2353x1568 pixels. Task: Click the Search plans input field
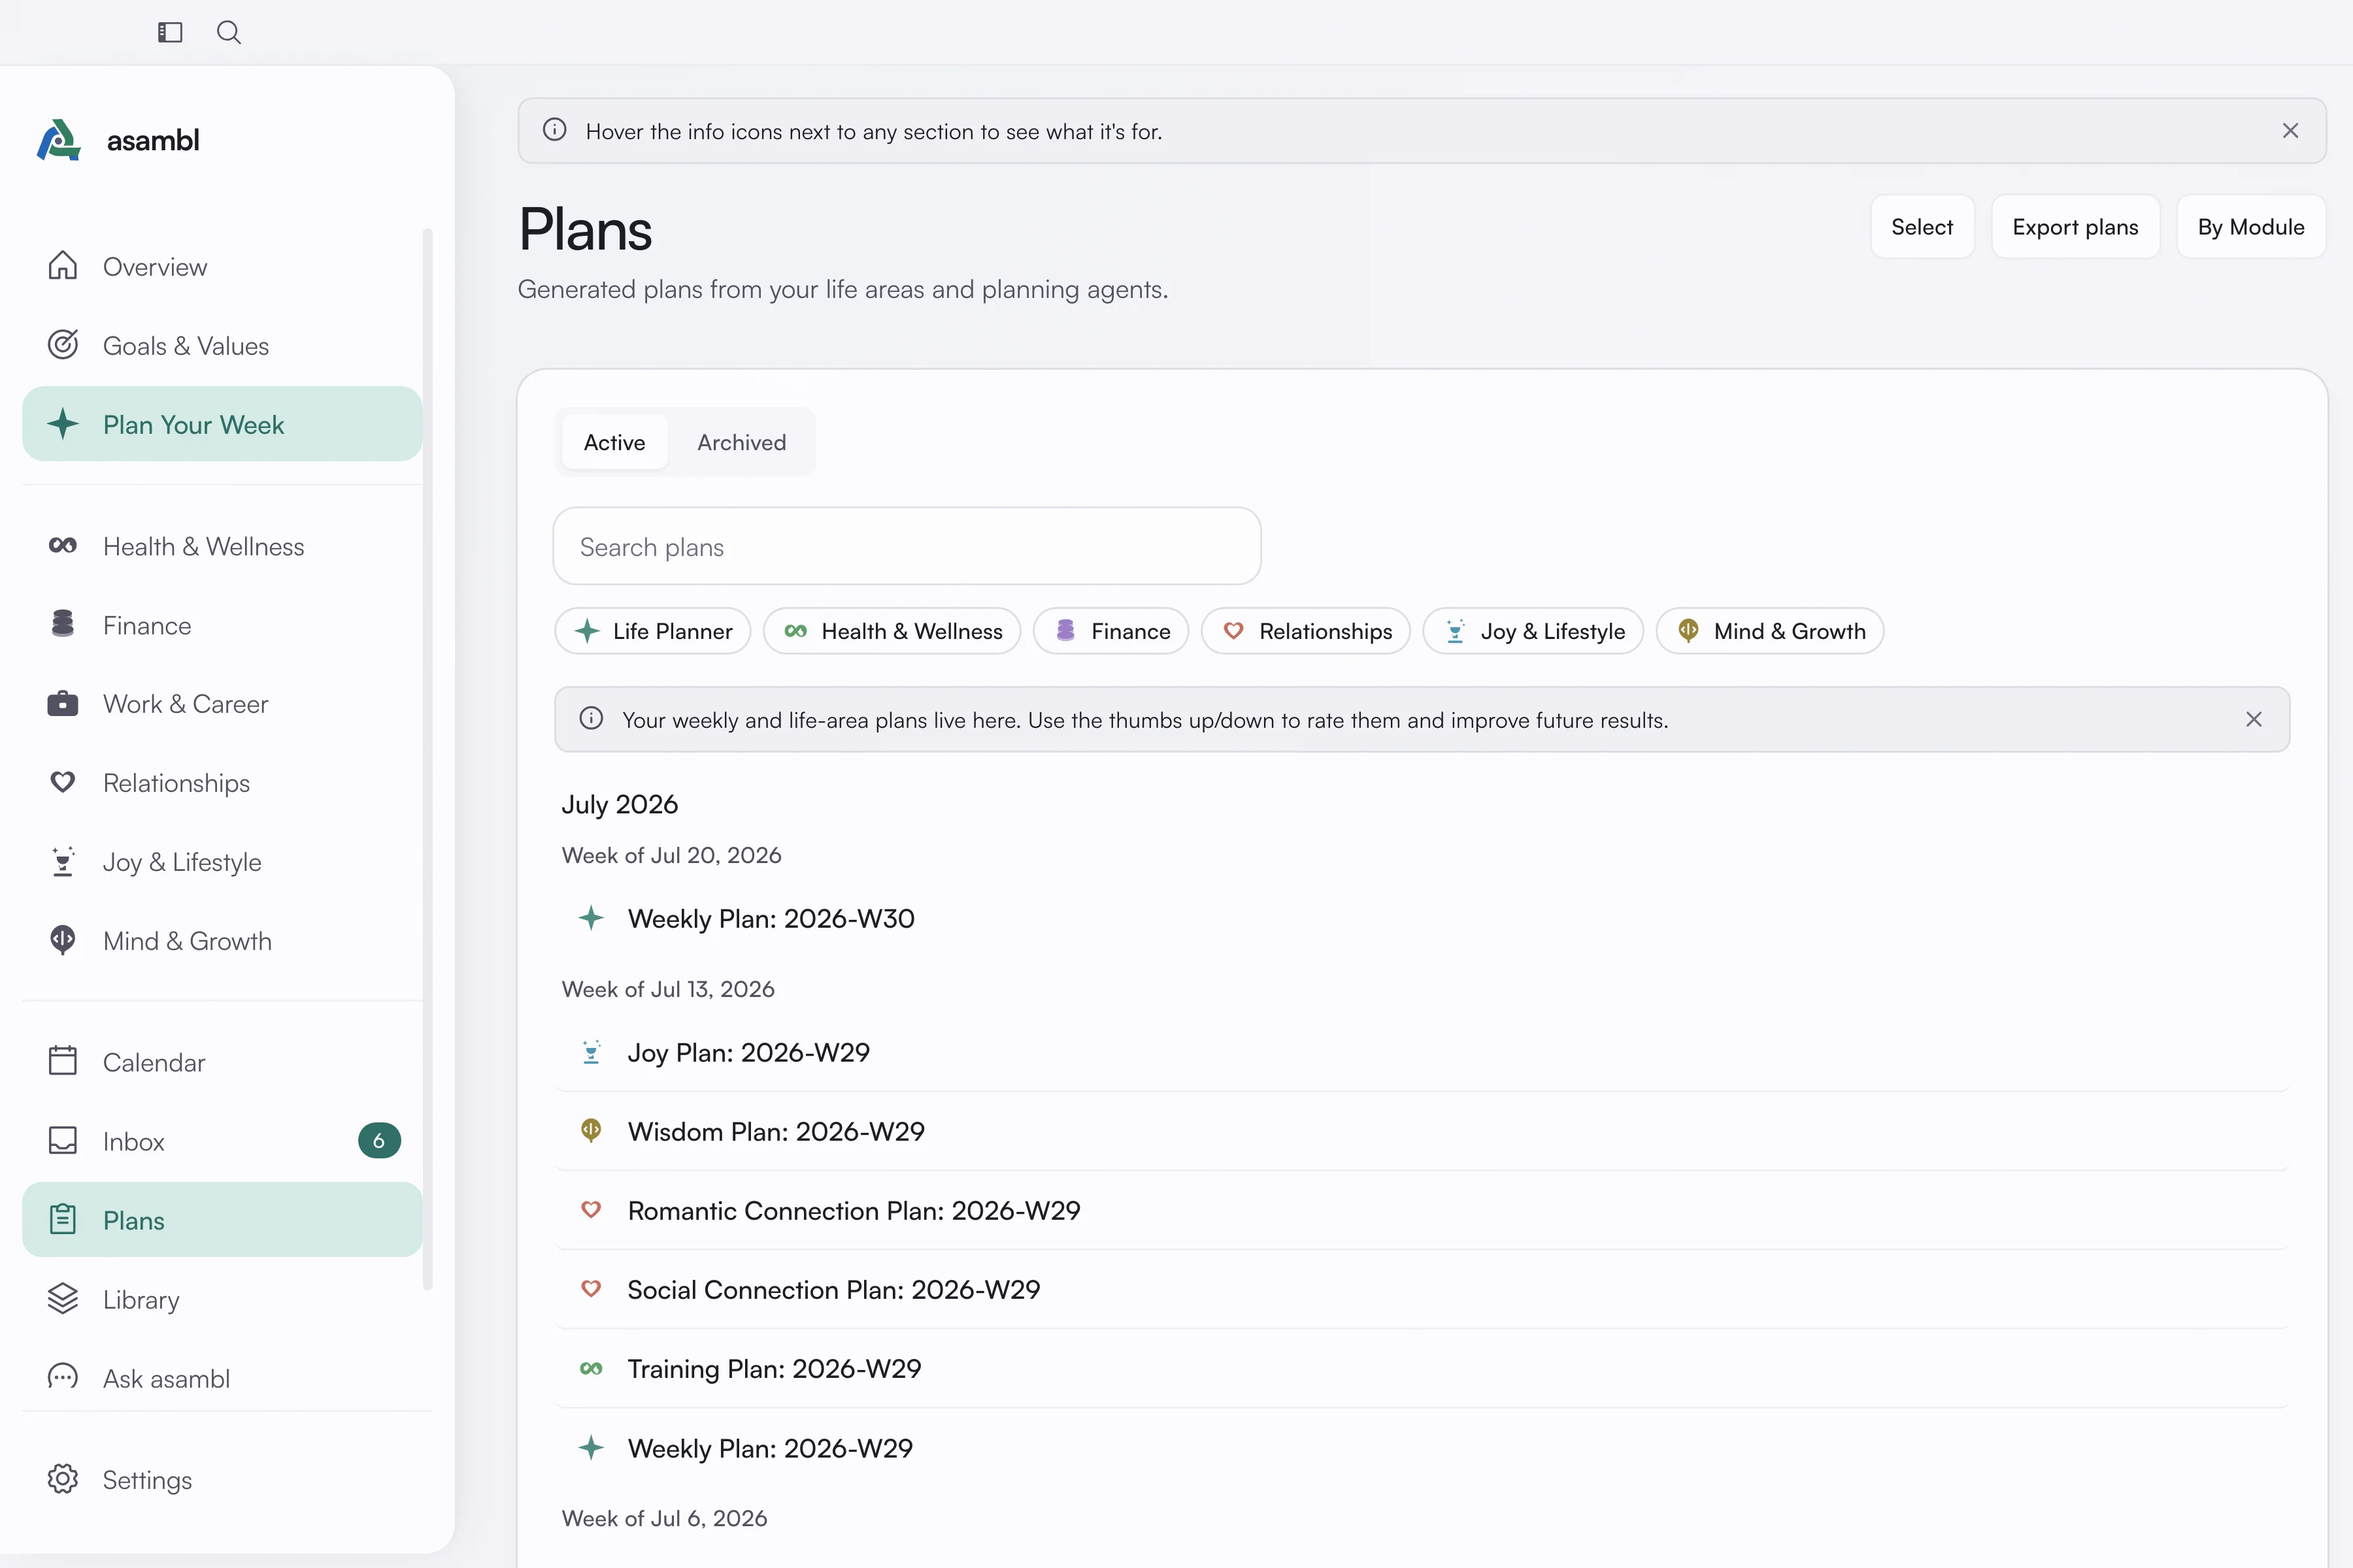coord(907,546)
